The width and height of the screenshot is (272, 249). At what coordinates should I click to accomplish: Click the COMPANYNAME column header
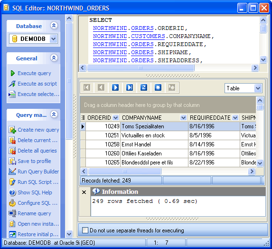(154, 118)
